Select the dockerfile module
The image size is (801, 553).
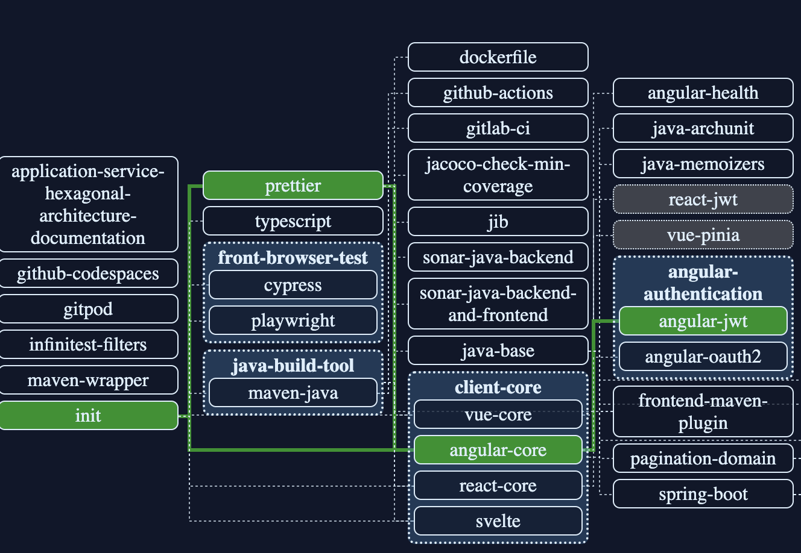[498, 57]
